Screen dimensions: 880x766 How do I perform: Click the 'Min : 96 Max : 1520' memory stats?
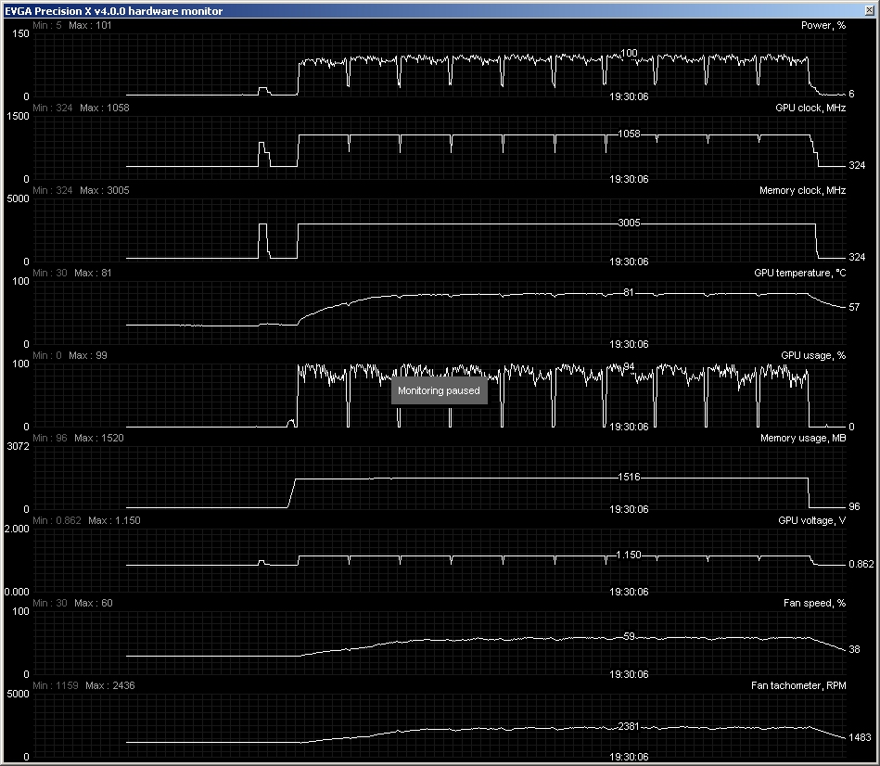pyautogui.click(x=78, y=438)
